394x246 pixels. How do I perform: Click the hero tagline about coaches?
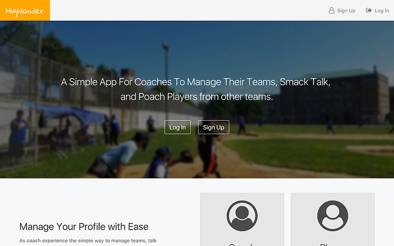(196, 89)
